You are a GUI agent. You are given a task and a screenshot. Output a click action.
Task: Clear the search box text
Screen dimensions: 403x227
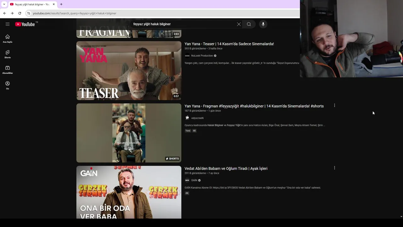[239, 24]
